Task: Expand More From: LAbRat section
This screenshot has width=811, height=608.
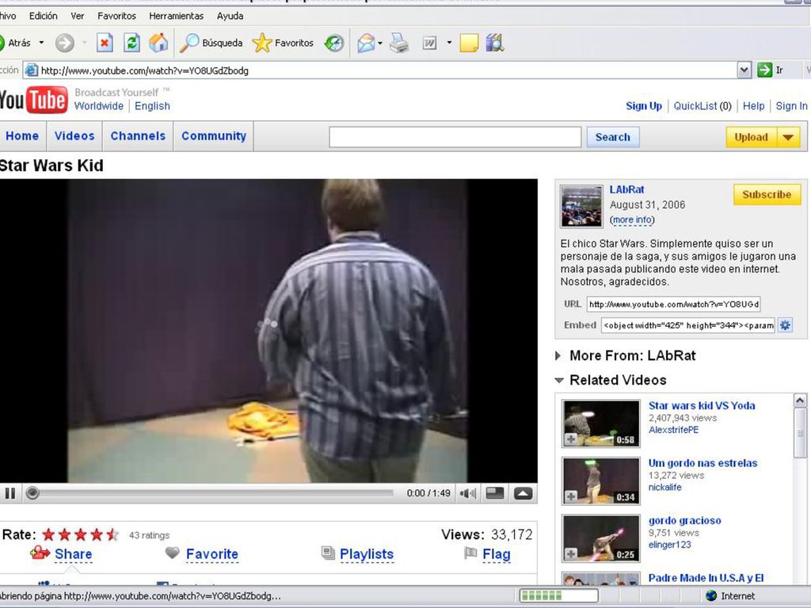Action: (558, 355)
